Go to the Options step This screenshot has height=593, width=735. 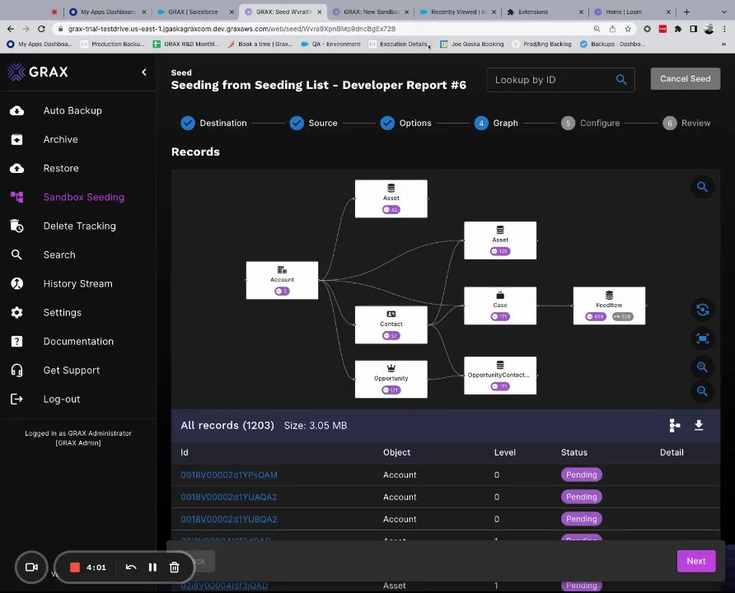pyautogui.click(x=406, y=124)
